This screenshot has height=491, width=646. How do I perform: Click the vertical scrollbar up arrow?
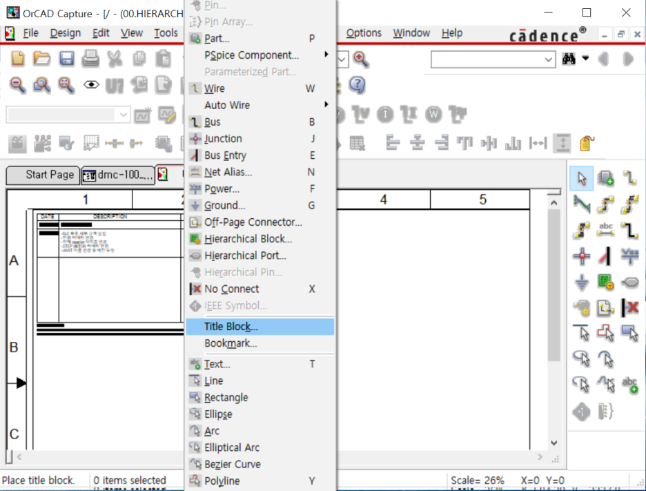click(x=554, y=202)
